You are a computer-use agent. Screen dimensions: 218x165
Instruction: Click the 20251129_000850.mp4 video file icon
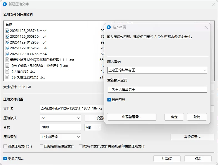[x=7, y=36]
